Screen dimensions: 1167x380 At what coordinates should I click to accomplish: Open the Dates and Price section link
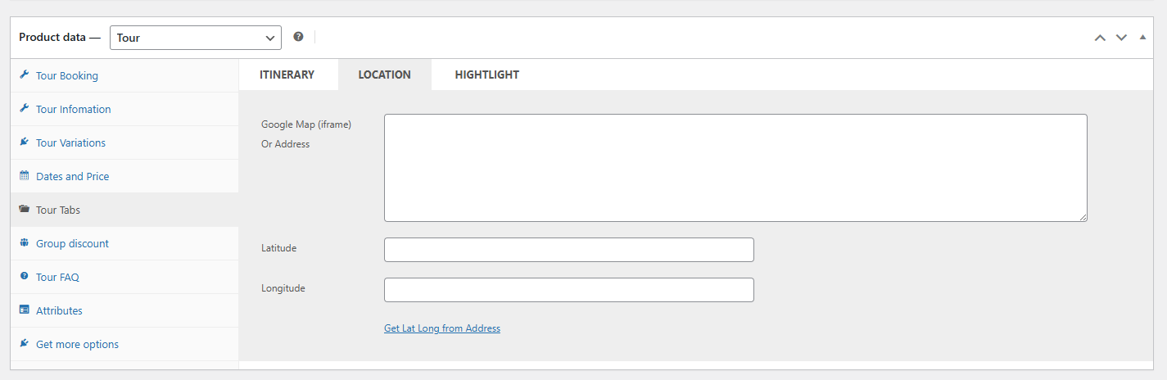tap(72, 176)
